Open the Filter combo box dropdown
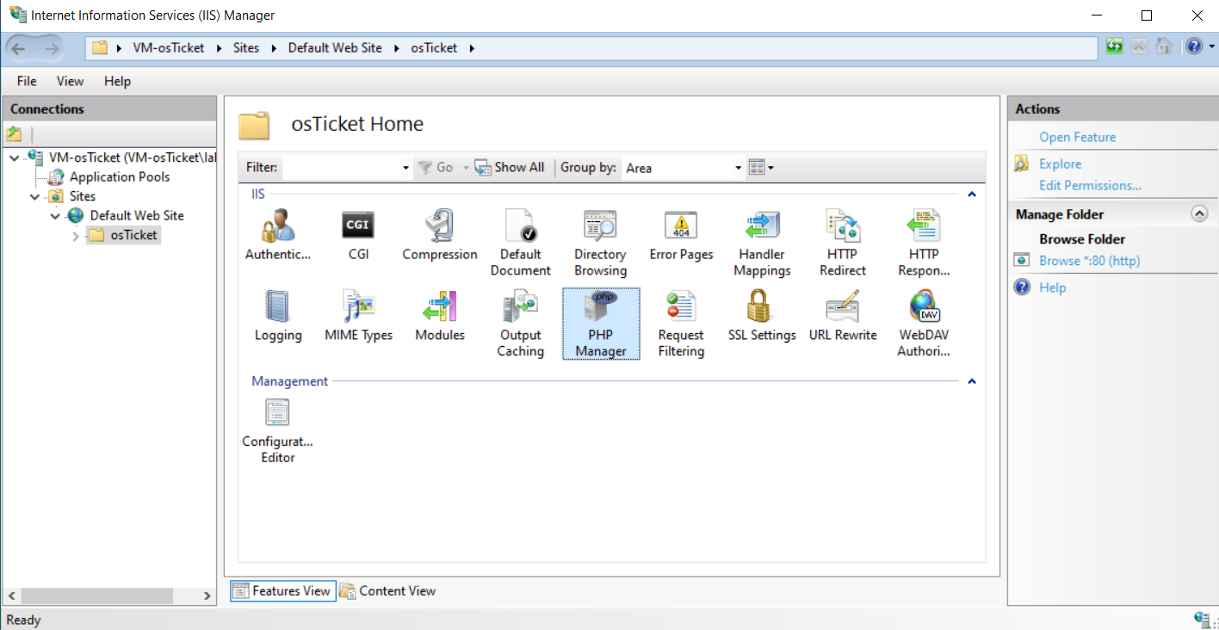This screenshot has width=1219, height=630. tap(405, 168)
